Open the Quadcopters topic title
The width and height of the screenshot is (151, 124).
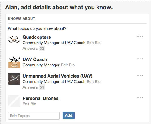coord(37,37)
